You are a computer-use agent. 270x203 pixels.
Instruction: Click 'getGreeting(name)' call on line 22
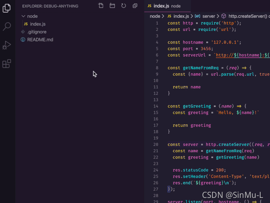[237, 157]
